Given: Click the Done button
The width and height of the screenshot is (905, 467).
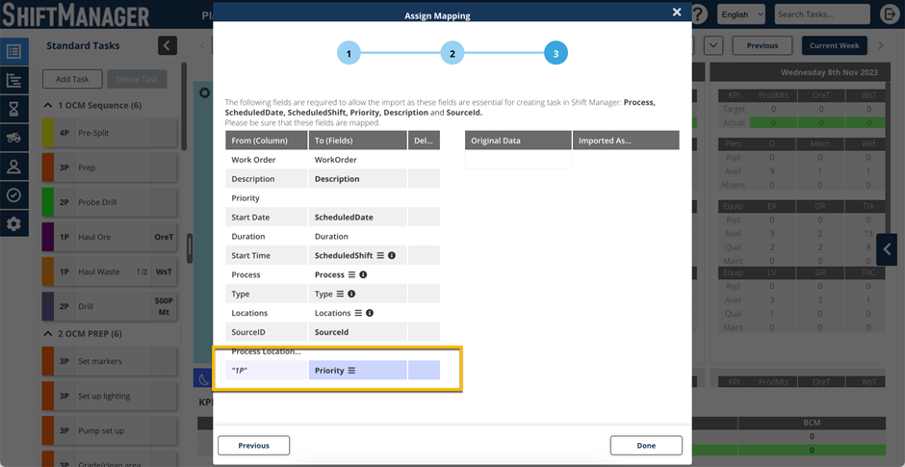Looking at the screenshot, I should [x=646, y=446].
